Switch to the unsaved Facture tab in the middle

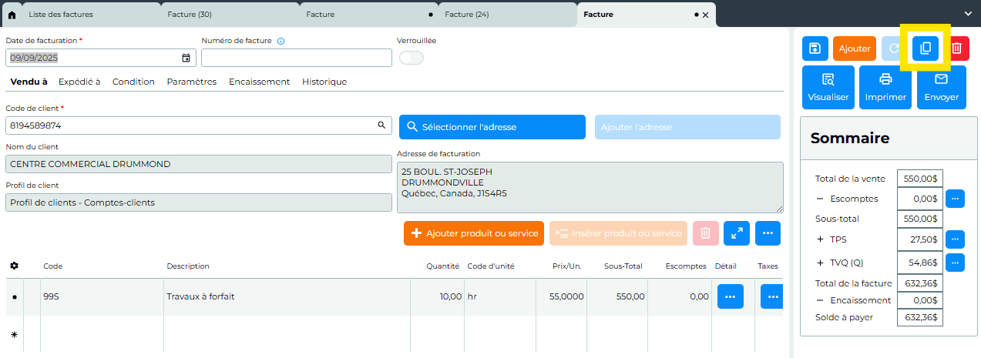[368, 15]
